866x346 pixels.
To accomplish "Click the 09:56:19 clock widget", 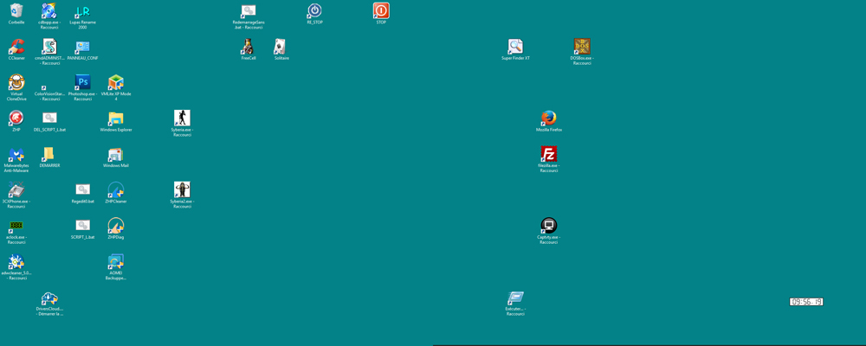I will (806, 302).
